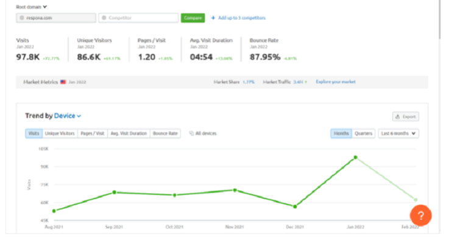The width and height of the screenshot is (457, 243).
Task: Click the Export button
Action: point(405,116)
